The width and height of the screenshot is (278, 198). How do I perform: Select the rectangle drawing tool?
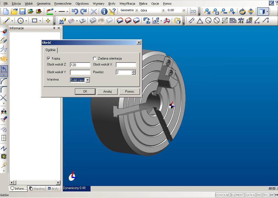[35, 21]
